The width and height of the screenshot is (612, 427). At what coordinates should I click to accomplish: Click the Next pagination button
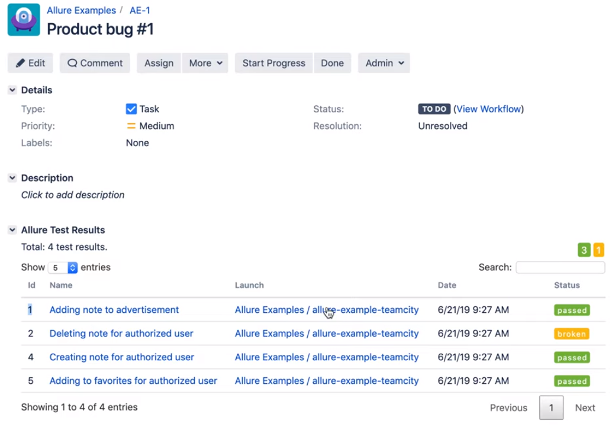coord(585,408)
